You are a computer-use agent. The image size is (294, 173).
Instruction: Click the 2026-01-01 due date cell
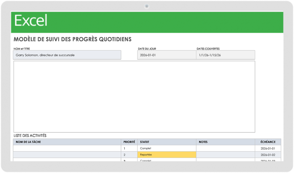268,149
